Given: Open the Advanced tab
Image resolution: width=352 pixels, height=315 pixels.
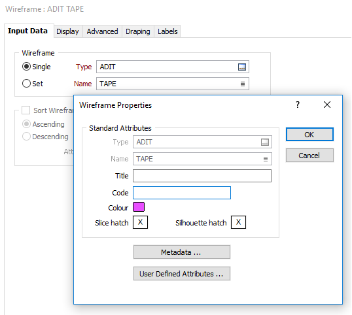Looking at the screenshot, I should [x=102, y=31].
